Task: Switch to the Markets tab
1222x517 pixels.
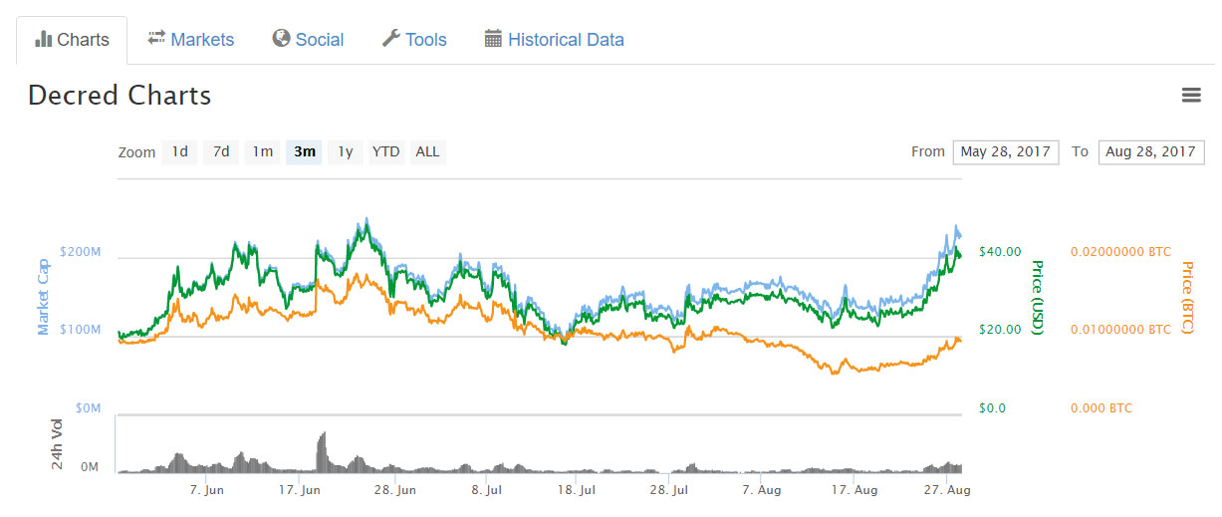Action: pos(202,40)
